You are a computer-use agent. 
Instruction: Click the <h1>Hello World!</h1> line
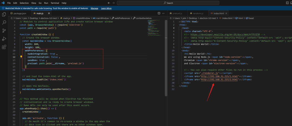coord(198,54)
